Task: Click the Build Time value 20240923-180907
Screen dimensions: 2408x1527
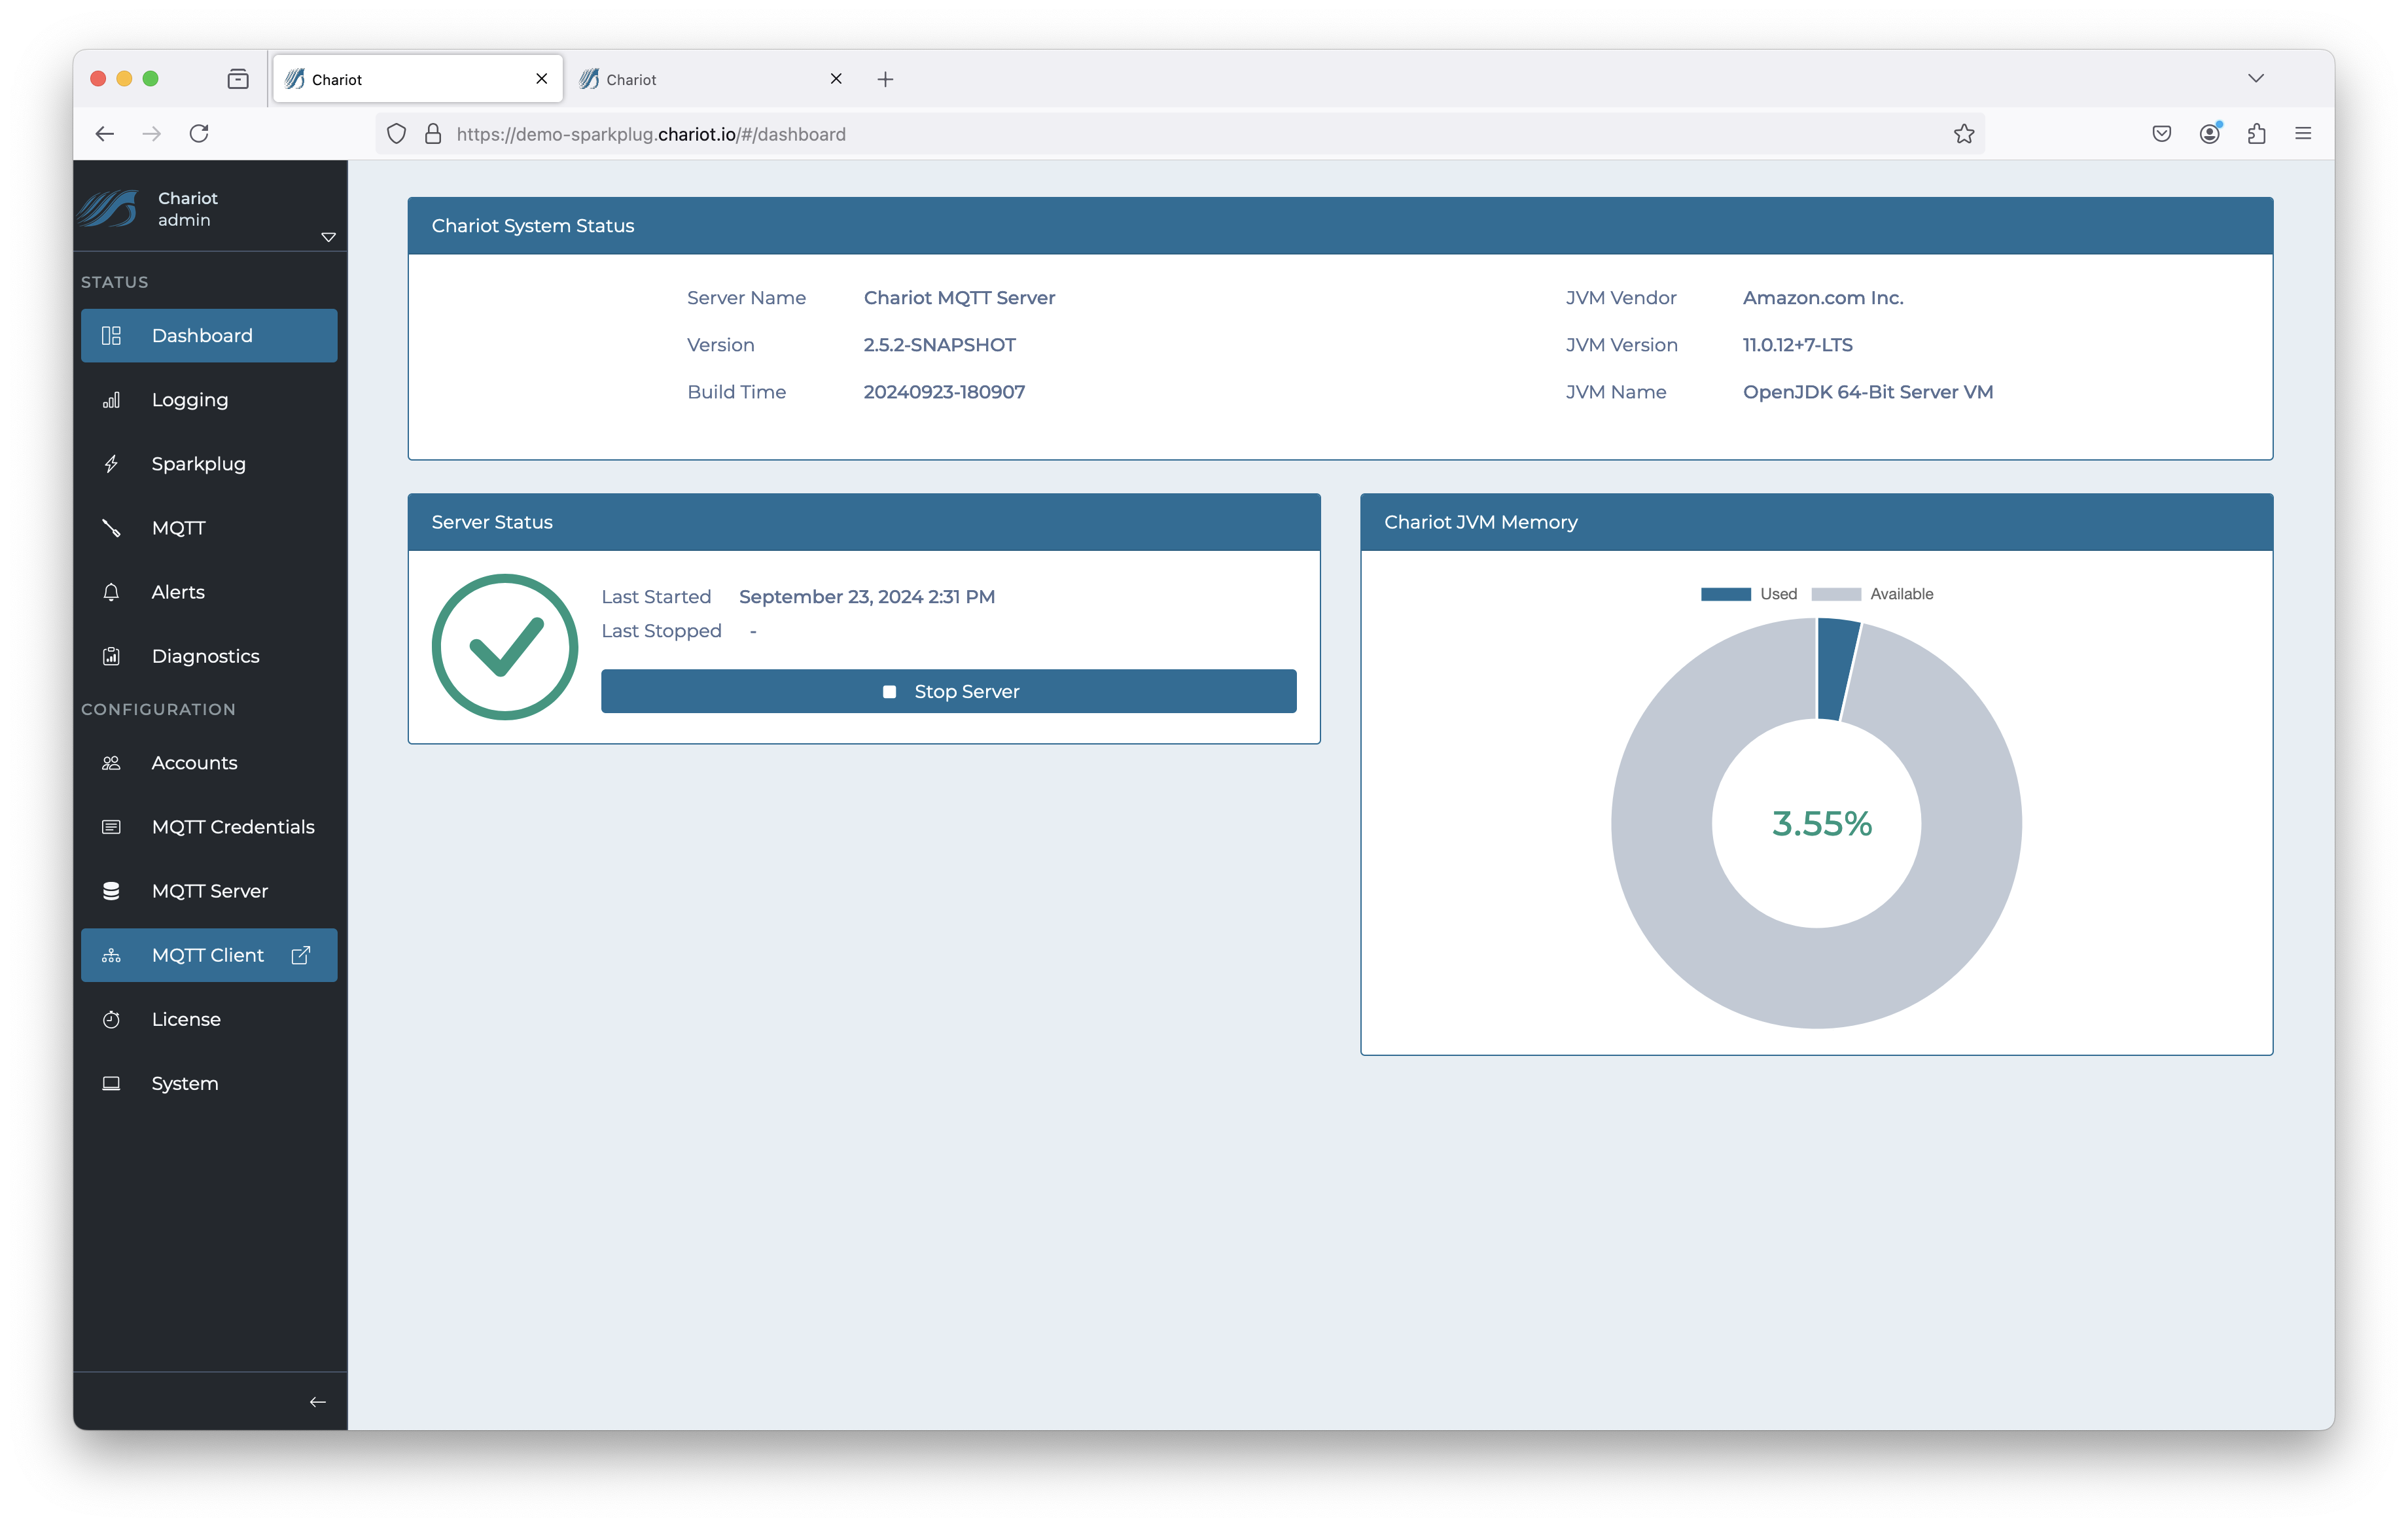Action: tap(944, 392)
